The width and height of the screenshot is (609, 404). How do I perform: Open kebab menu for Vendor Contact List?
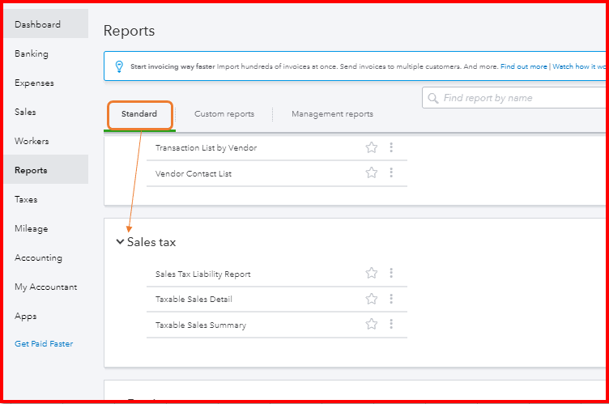(x=391, y=172)
